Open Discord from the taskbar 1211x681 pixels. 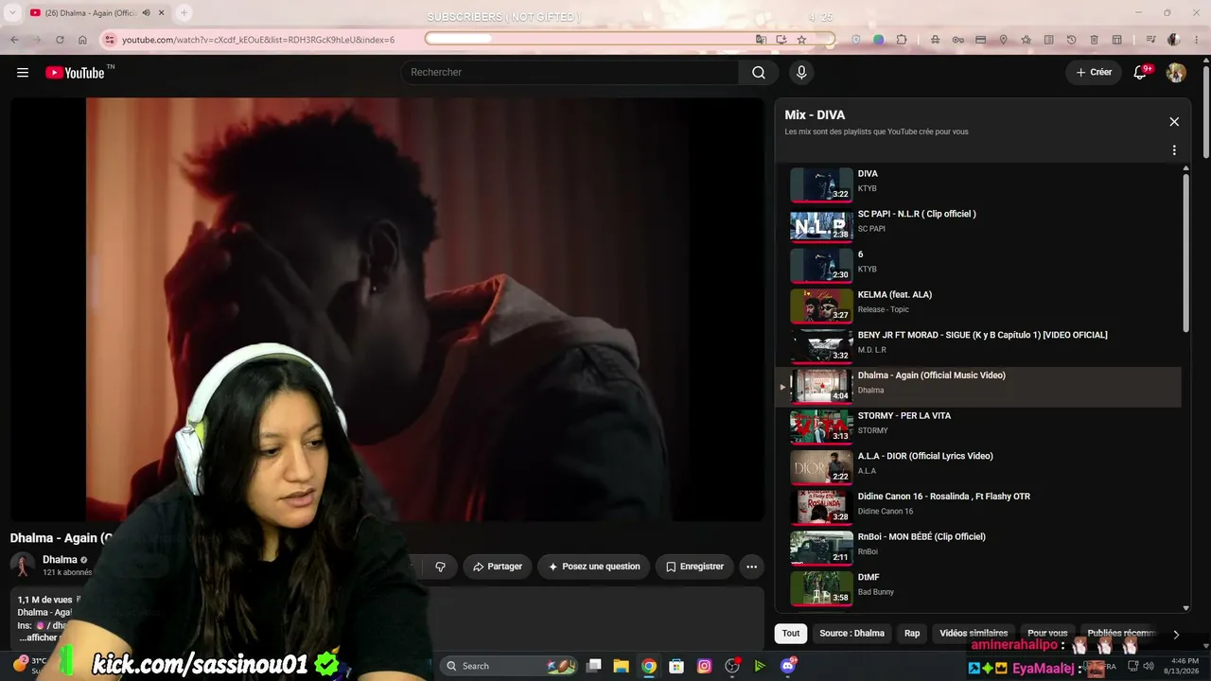(x=788, y=666)
